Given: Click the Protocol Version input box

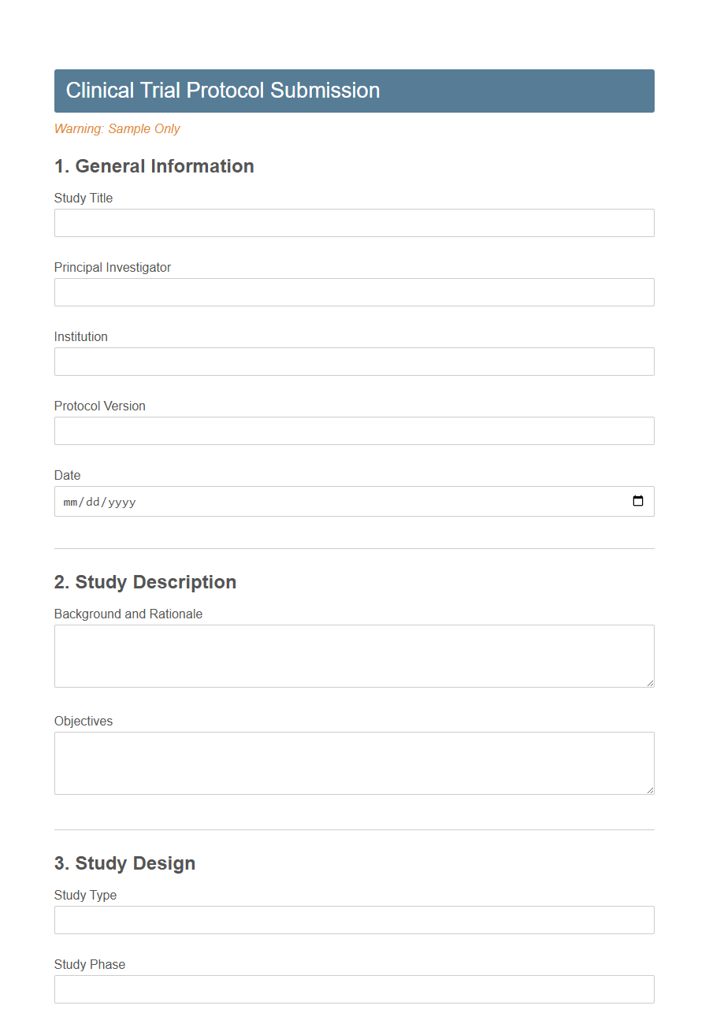Looking at the screenshot, I should [354, 431].
